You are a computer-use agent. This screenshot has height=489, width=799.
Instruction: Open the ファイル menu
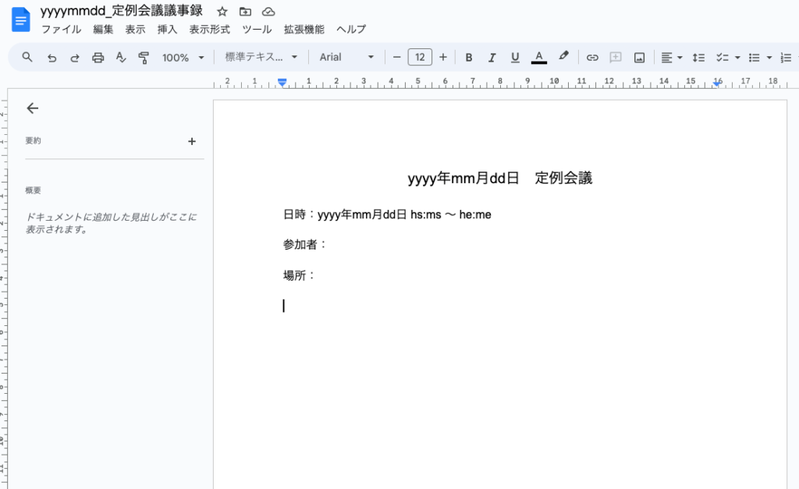[x=61, y=30]
